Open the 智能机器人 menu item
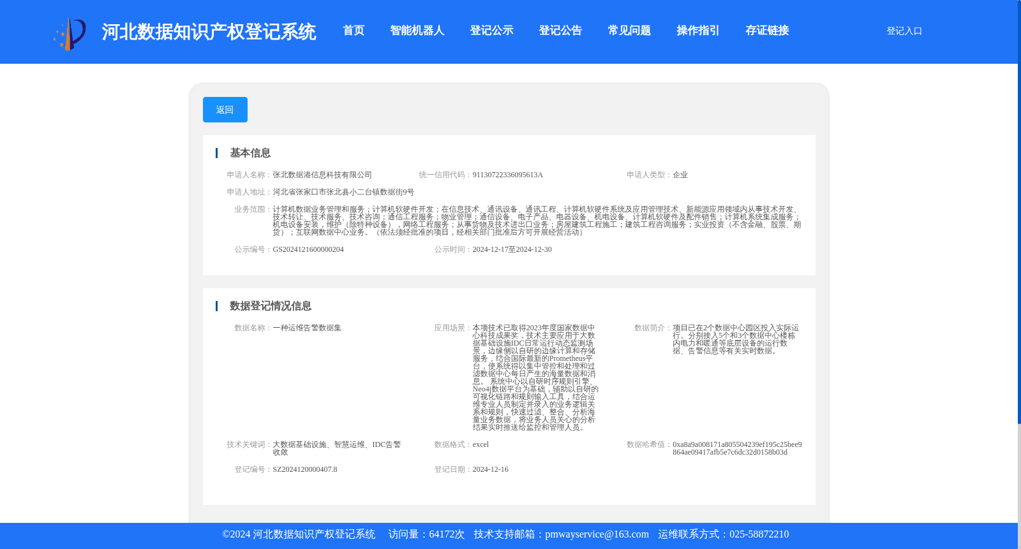This screenshot has height=549, width=1021. click(417, 31)
